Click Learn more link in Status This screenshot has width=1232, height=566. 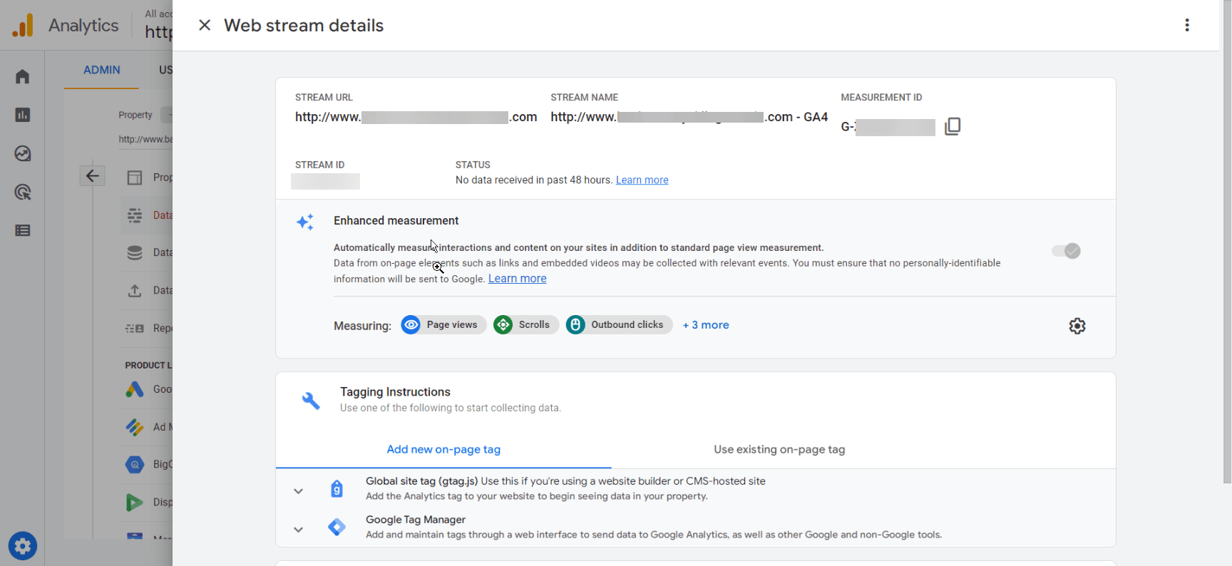642,180
